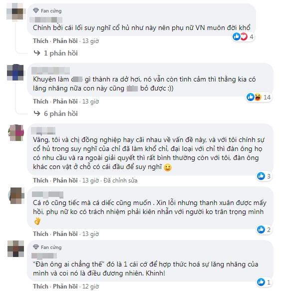Click the like reaction icon with count 1
The height and width of the screenshot is (291, 293).
coord(261,282)
